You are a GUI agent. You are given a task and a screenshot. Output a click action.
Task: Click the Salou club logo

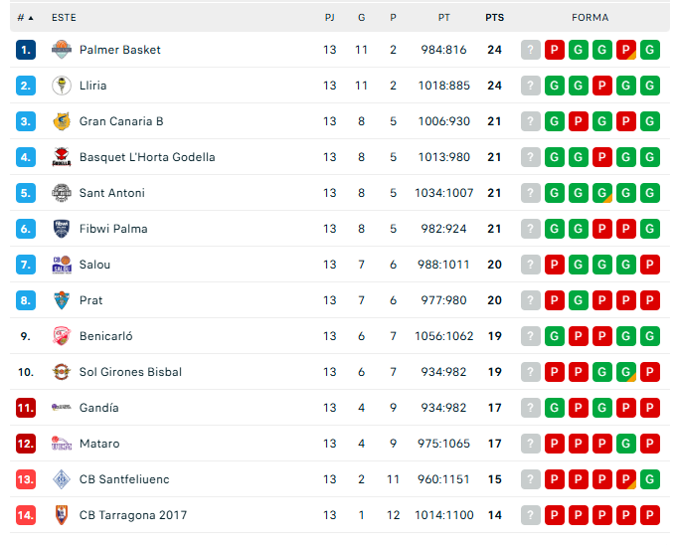[x=62, y=265]
